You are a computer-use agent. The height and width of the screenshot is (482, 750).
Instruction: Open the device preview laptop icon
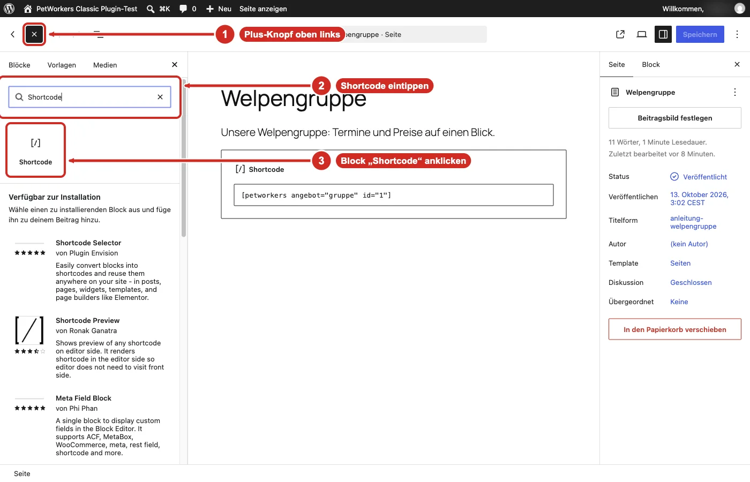click(642, 34)
